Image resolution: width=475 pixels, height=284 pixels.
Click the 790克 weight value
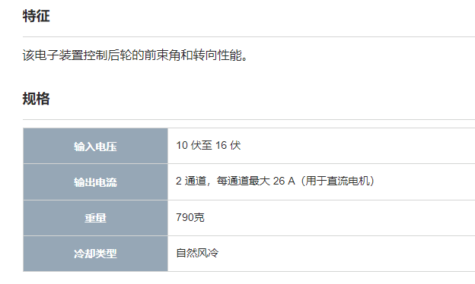(x=190, y=217)
